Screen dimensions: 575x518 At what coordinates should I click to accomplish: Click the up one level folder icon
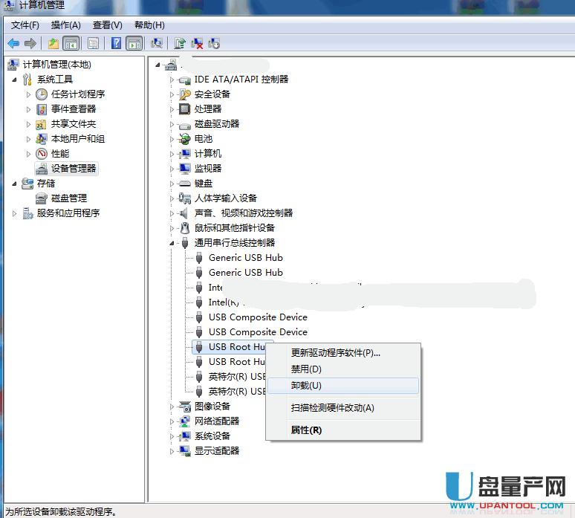[x=53, y=43]
